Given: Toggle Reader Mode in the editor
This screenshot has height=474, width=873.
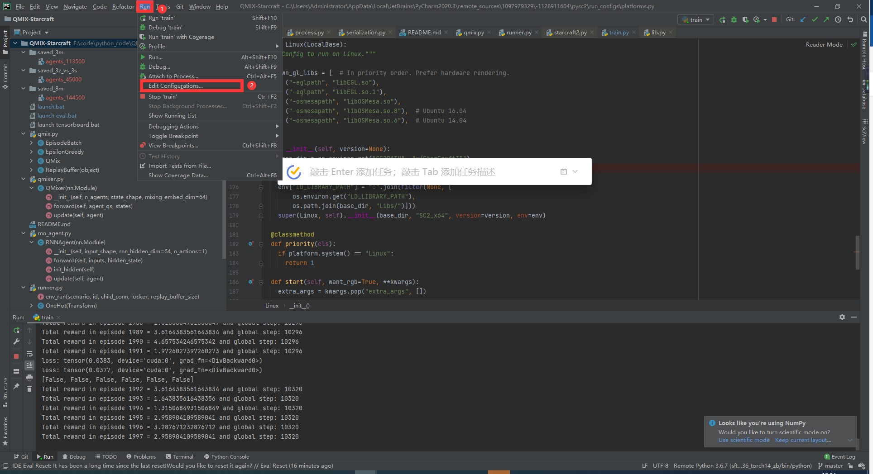Looking at the screenshot, I should click(x=824, y=45).
